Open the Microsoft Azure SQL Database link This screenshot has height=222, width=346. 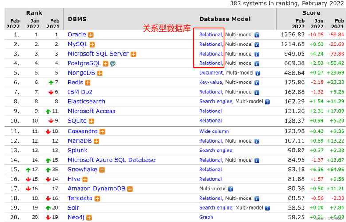[111, 160]
